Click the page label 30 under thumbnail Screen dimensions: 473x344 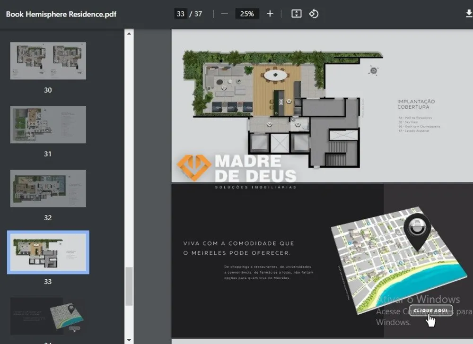click(48, 90)
